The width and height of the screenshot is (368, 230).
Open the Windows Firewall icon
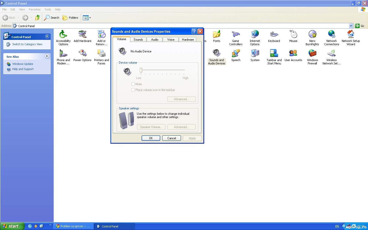[312, 57]
